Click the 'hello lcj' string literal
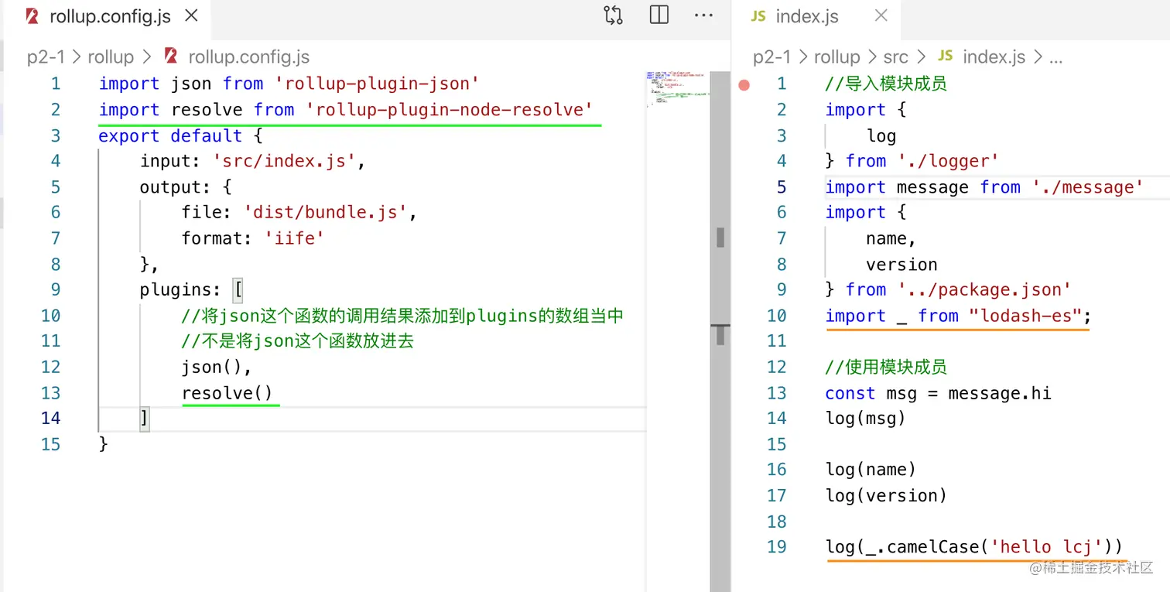This screenshot has width=1170, height=592. point(1045,547)
